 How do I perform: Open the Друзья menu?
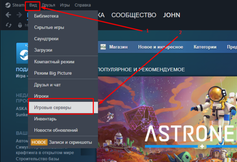(x=48, y=5)
